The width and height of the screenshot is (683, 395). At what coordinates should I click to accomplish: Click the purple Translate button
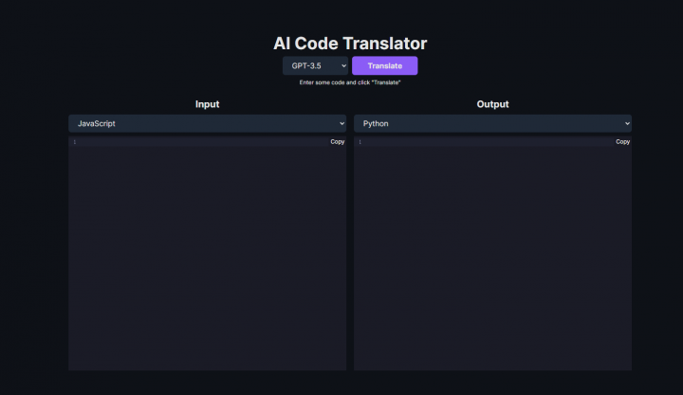click(384, 65)
